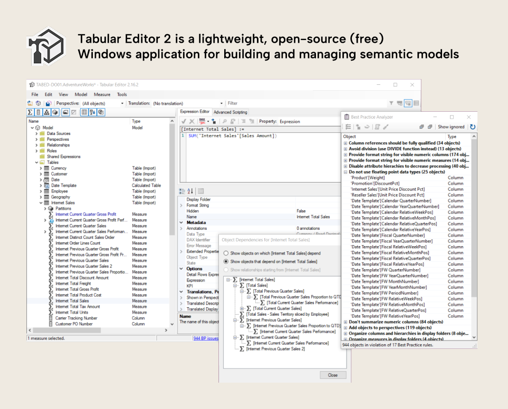The height and width of the screenshot is (409, 508).
Task: Select the columns view icon in the main toolbar
Action: [84, 112]
